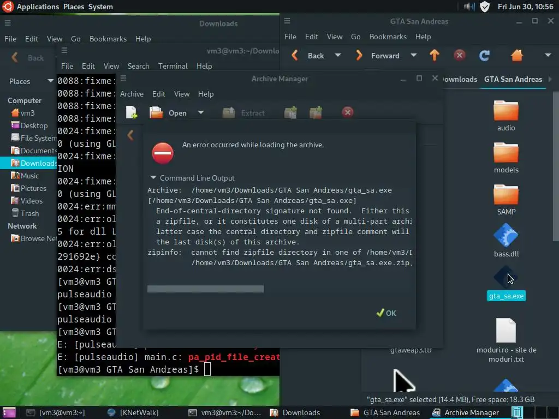The image size is (559, 419).
Task: Click Back in the GTA San Andreas window
Action: click(x=308, y=56)
